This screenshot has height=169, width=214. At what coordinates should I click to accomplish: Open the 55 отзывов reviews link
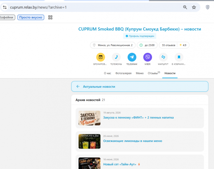[x=168, y=45]
